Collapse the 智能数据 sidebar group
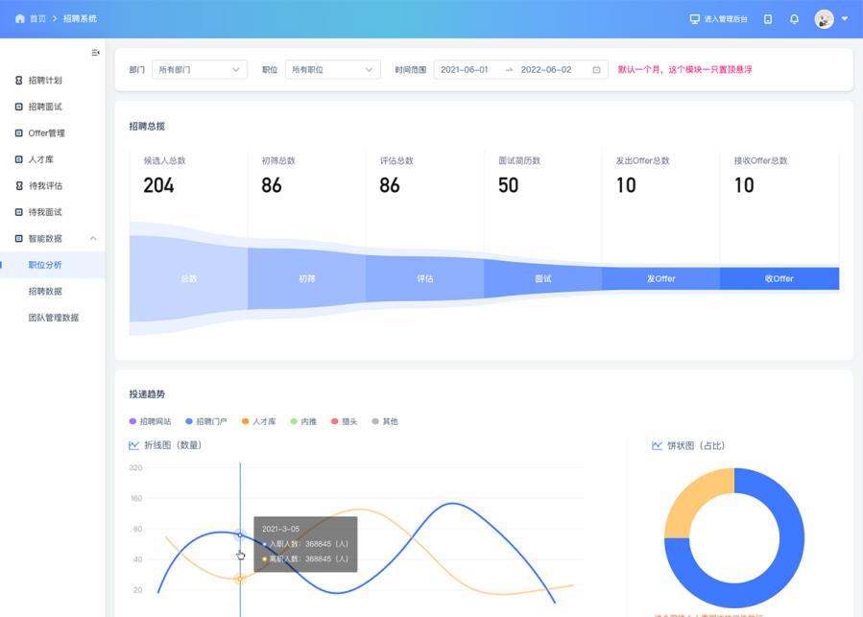 coord(93,238)
